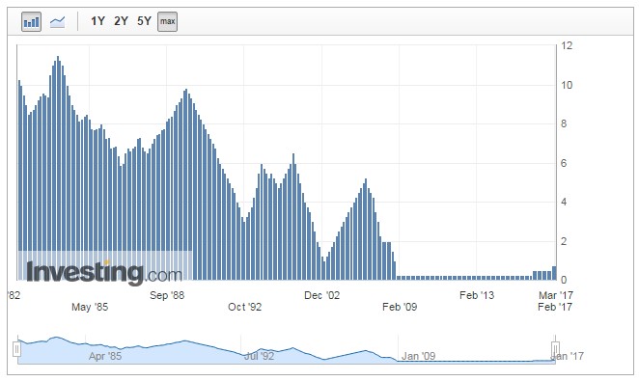Screen dimensions: 639x381
Task: Click the Dec '02 x-axis label
Action: [x=322, y=295]
